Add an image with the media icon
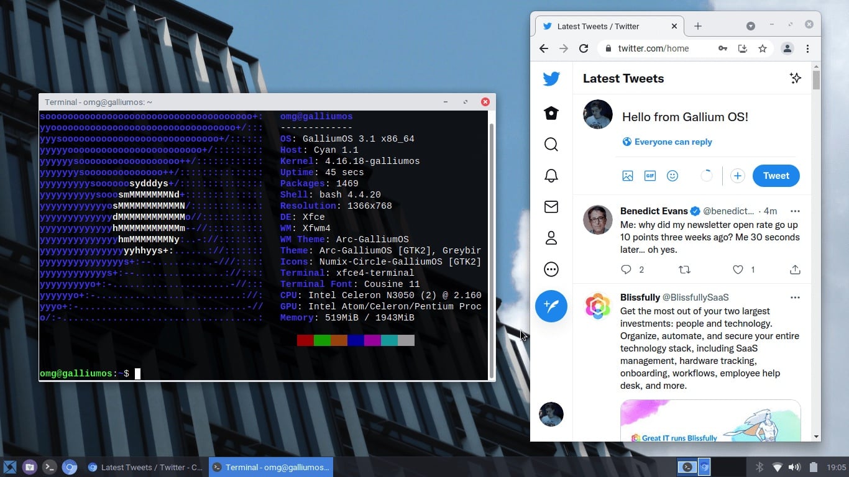This screenshot has width=849, height=477. pyautogui.click(x=628, y=176)
